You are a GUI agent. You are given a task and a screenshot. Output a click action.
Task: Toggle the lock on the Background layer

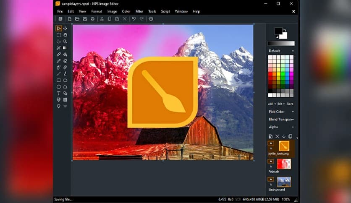(271, 185)
